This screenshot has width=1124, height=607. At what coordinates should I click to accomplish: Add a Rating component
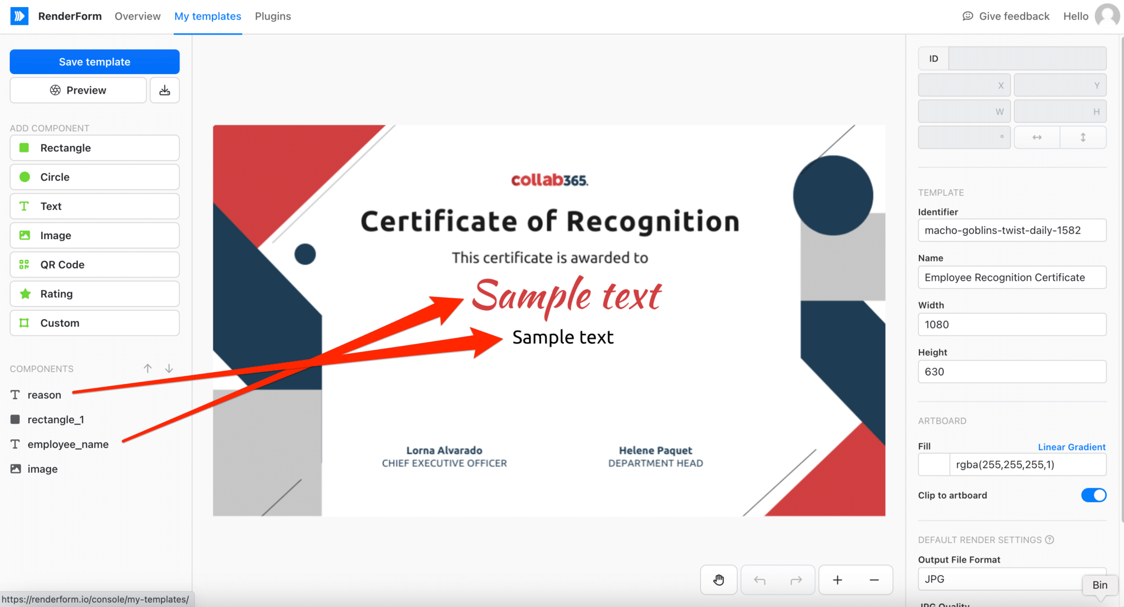tap(94, 293)
